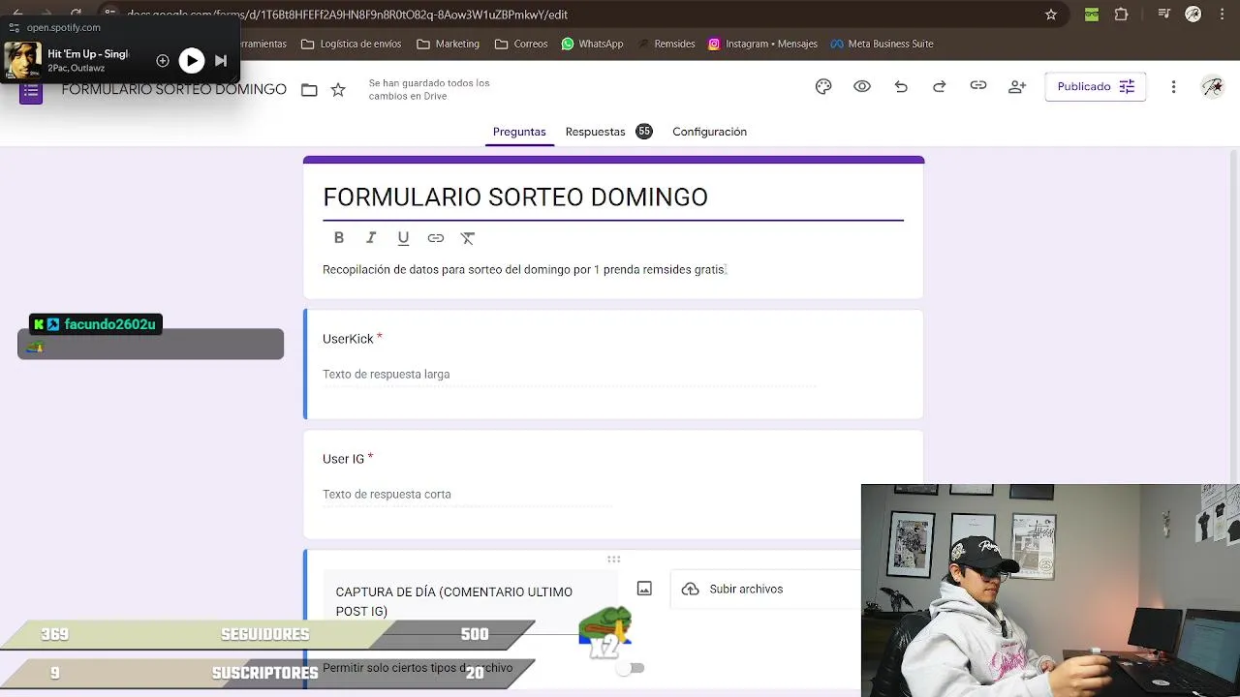Edit the form description text

pos(524,269)
